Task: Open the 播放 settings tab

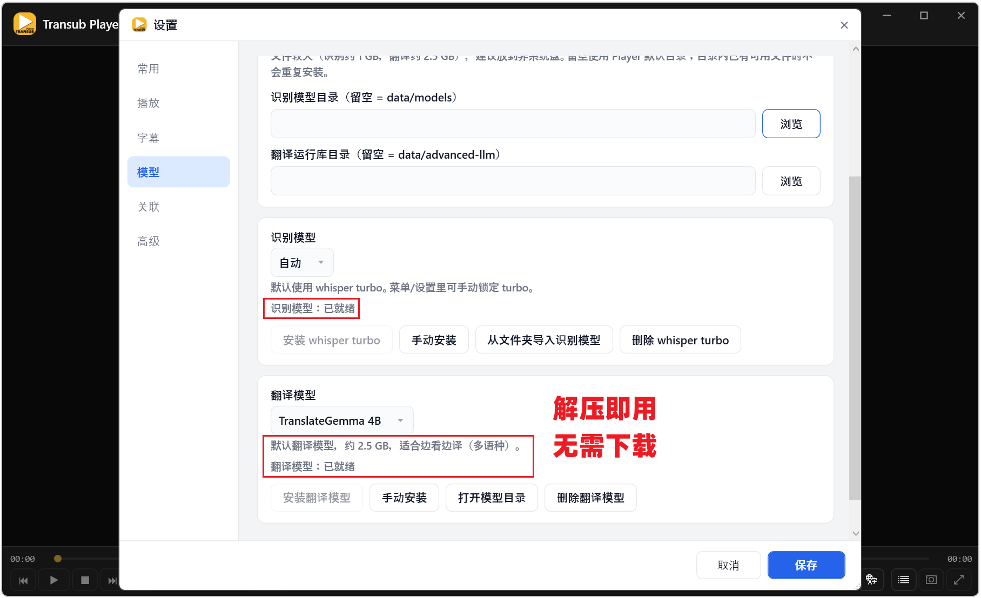Action: coord(179,103)
